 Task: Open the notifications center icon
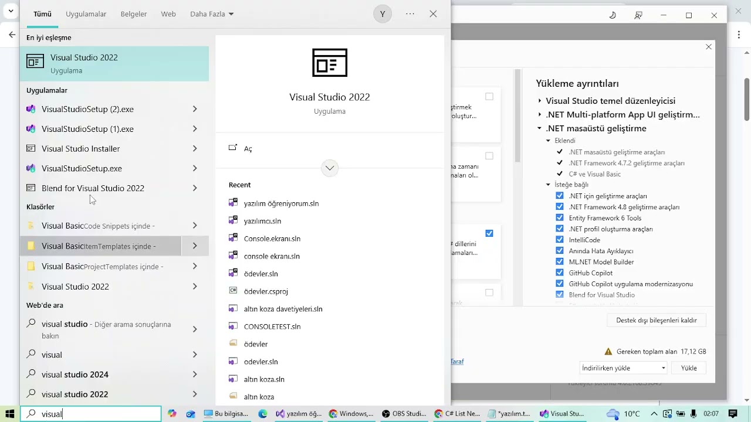click(732, 414)
